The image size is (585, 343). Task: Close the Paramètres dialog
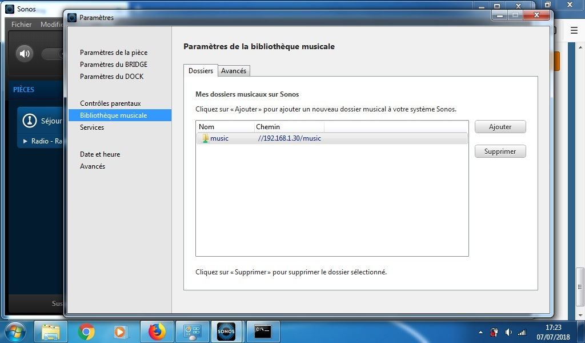tap(536, 15)
